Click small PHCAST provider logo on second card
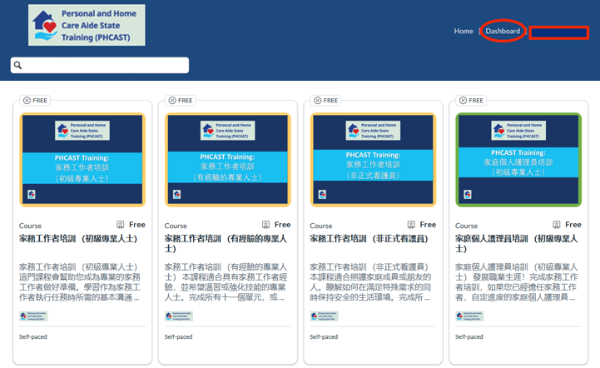This screenshot has width=600, height=368. pos(179,316)
